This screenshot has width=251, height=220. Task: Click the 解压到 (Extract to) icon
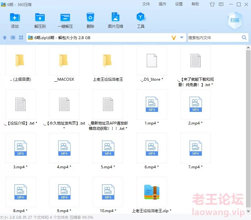40,17
